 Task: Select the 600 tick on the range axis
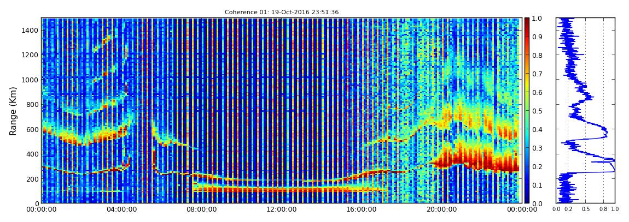click(x=32, y=129)
